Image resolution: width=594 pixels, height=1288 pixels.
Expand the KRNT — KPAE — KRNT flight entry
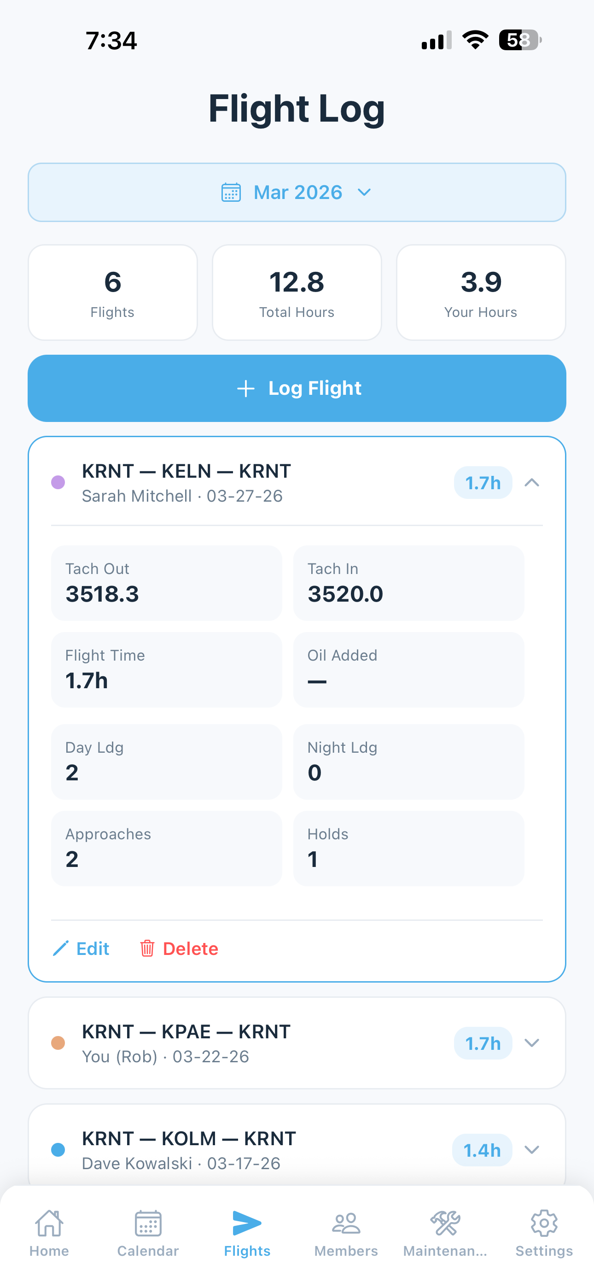[x=532, y=1043]
